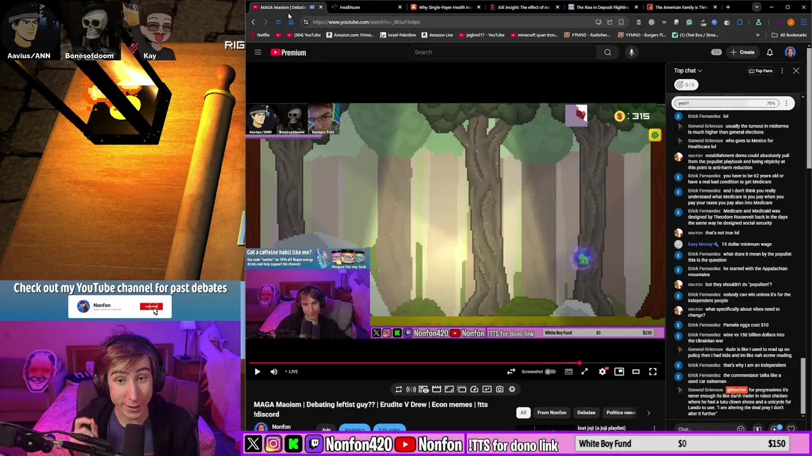Switch to The American Family tab
The image size is (812, 456).
tap(681, 7)
